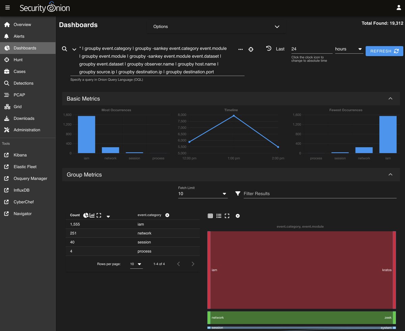
Task: Click the crosshair actions icon near the query
Action: click(251, 49)
